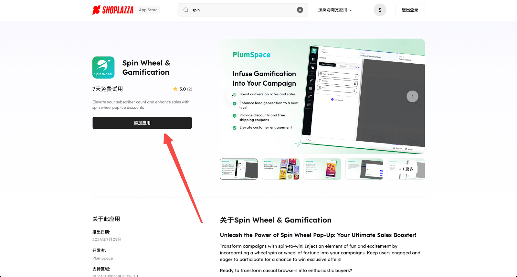Open the user avatar S icon
Viewport: 517px width, 277px height.
click(x=380, y=10)
